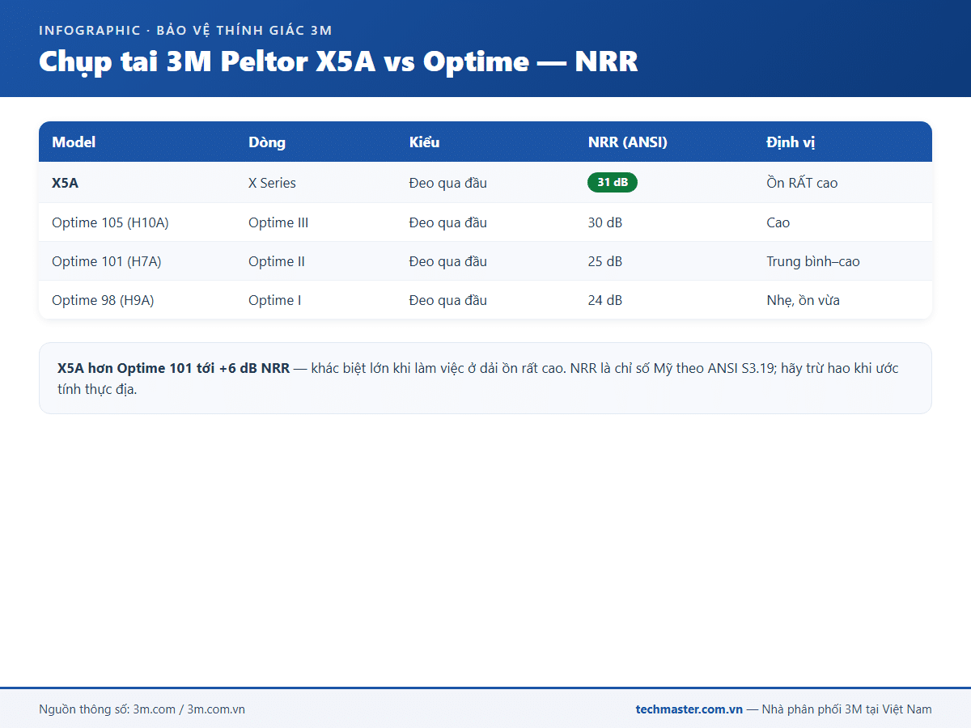Click the Ồn RẤT cao cell
Screen dimensions: 971x728
(802, 183)
